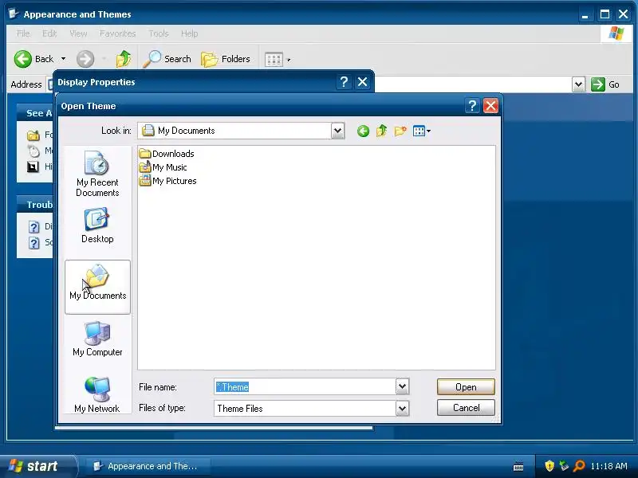Click Open Theme help question mark button

[x=472, y=106]
